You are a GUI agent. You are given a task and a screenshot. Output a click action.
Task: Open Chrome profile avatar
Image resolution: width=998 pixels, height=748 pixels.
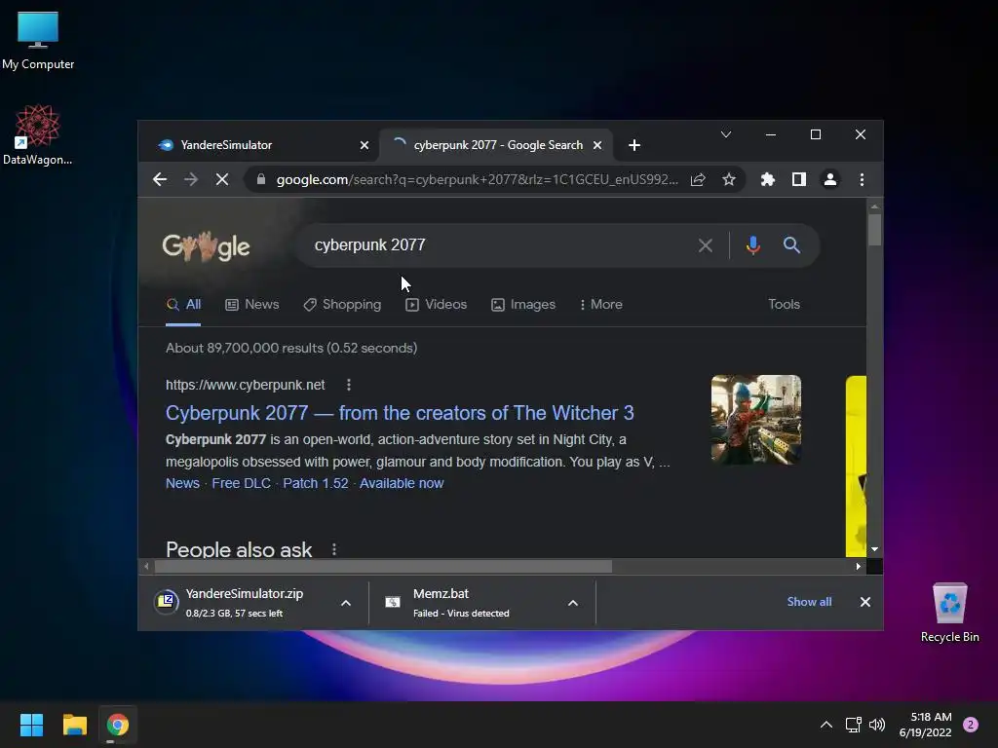830,180
